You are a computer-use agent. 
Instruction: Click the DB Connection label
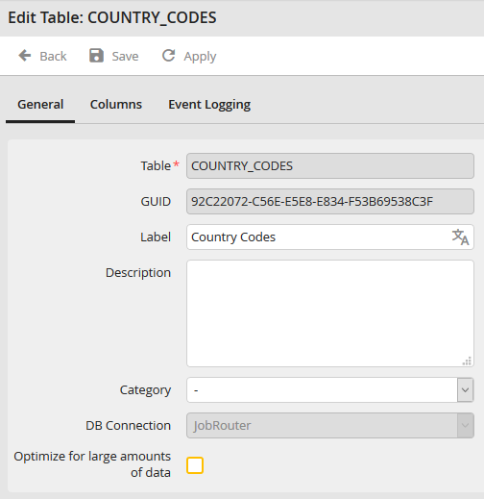128,426
